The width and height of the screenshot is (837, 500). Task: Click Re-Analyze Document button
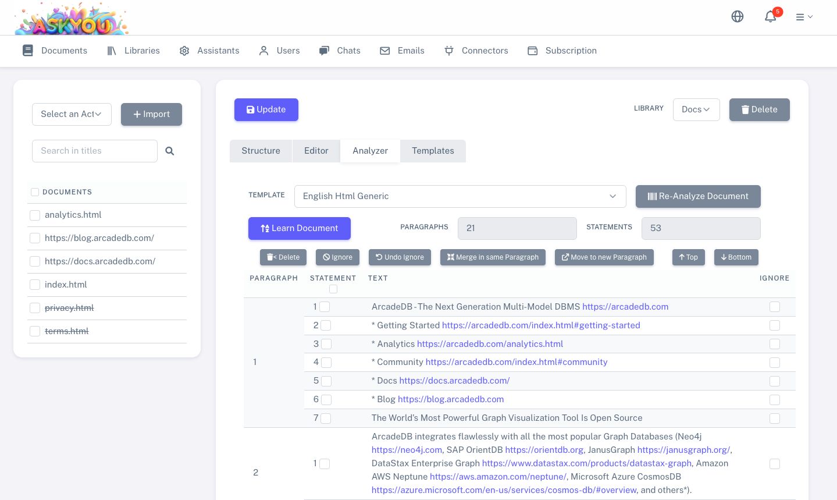[x=698, y=196]
